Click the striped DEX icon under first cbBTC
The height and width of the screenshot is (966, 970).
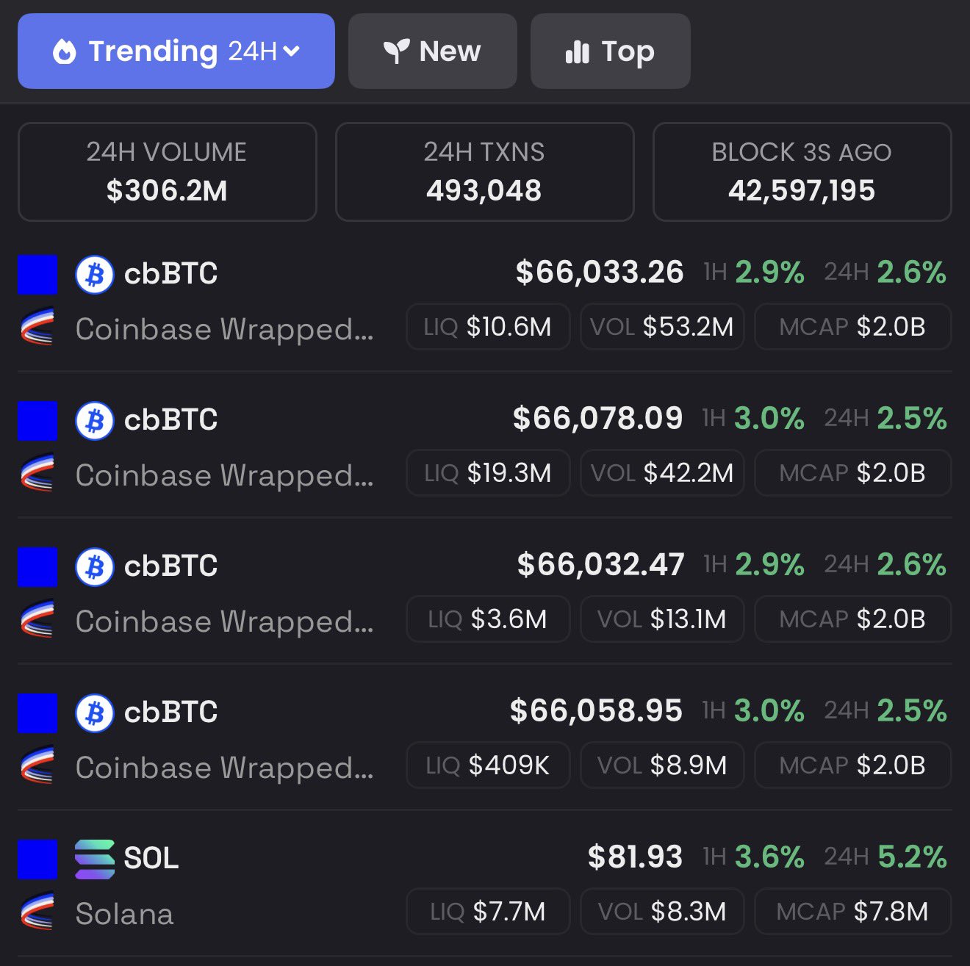coord(37,328)
